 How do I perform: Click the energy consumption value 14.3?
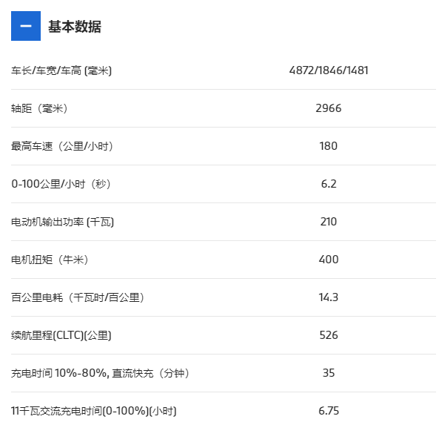tap(329, 297)
